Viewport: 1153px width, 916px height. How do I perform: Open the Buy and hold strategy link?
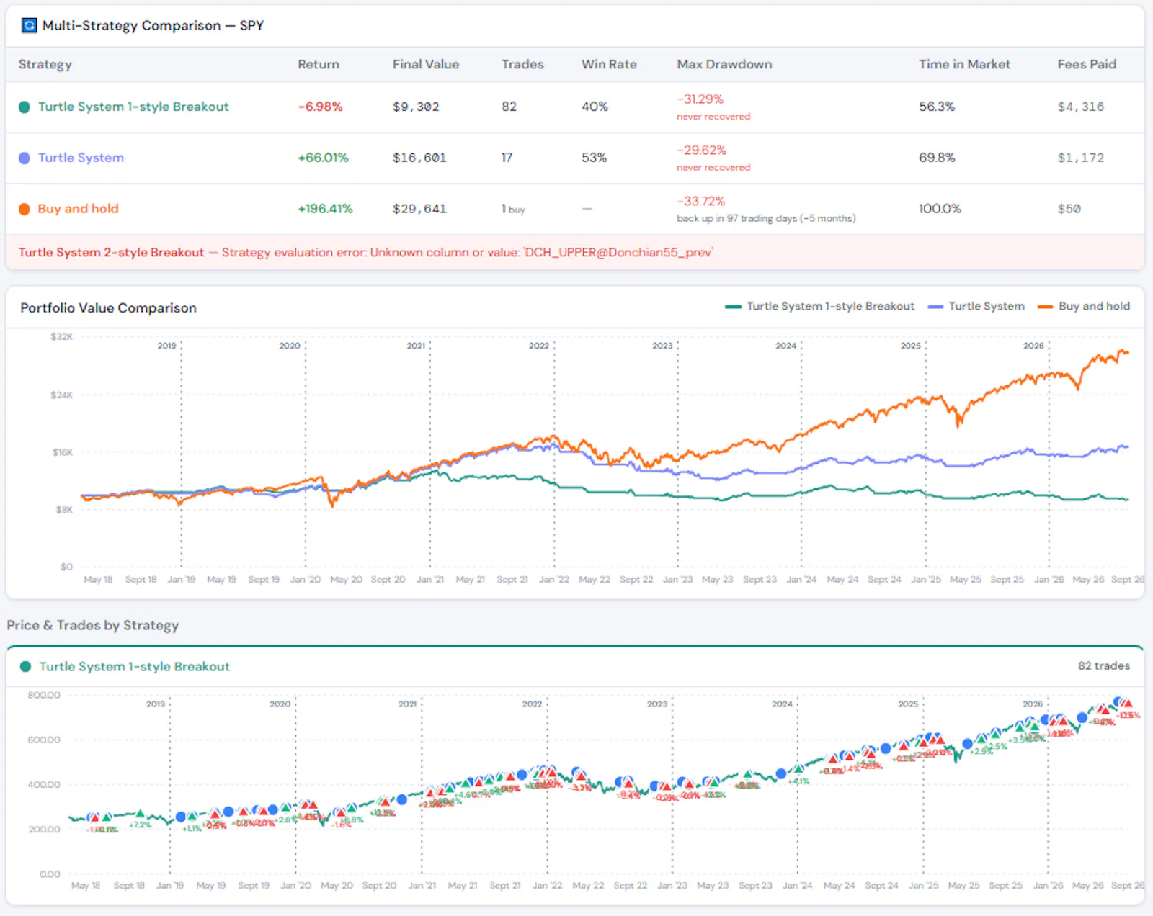point(78,209)
